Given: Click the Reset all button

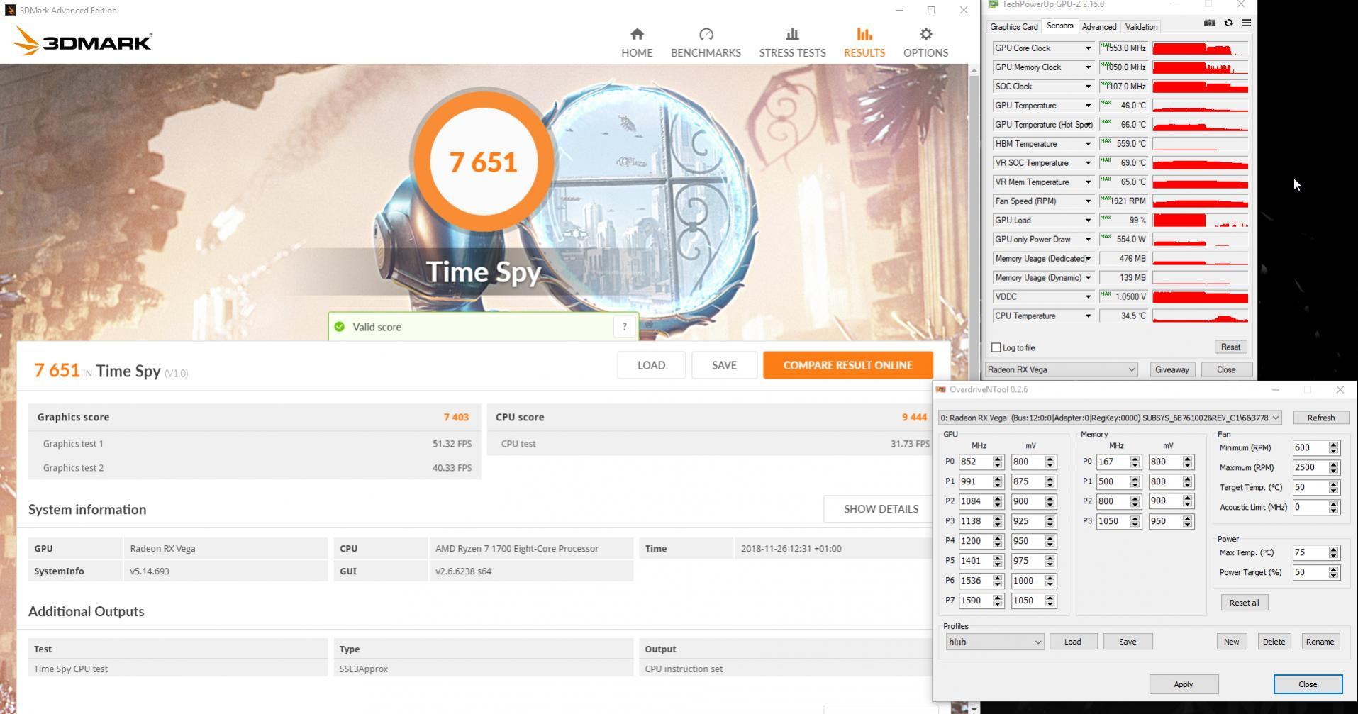Looking at the screenshot, I should pyautogui.click(x=1244, y=603).
